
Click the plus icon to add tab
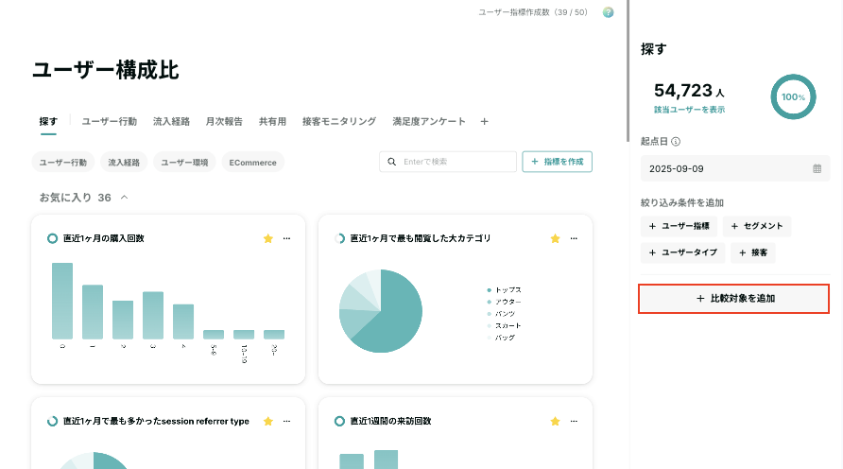click(485, 122)
